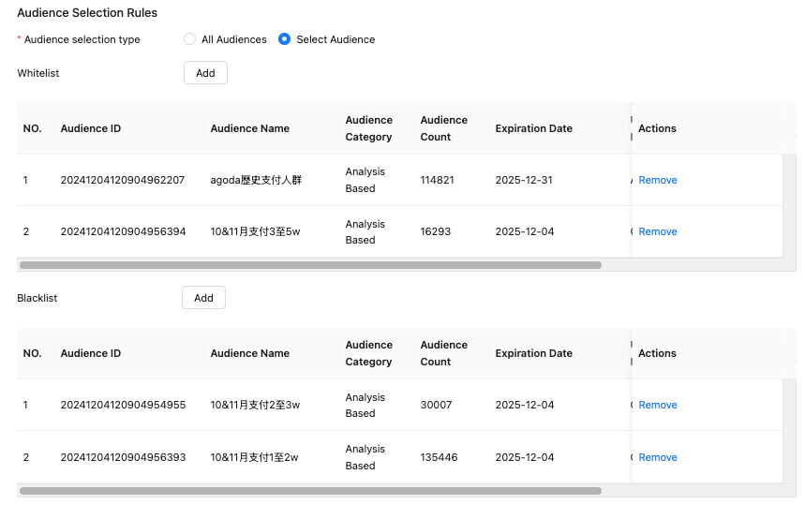Remove the 10&11月支付3至5w whitelist audience
The width and height of the screenshot is (805, 519).
click(x=657, y=231)
